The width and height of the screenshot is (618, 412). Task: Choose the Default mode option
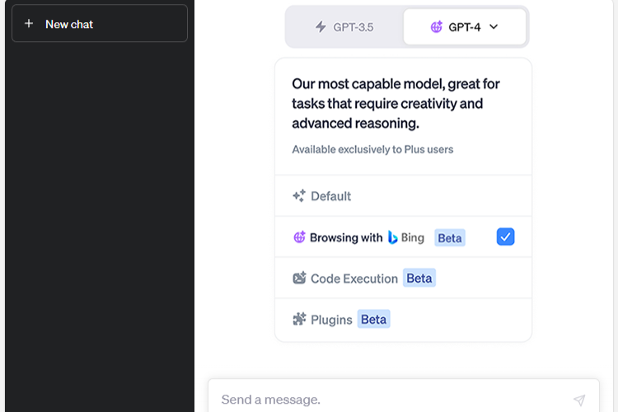pos(330,196)
